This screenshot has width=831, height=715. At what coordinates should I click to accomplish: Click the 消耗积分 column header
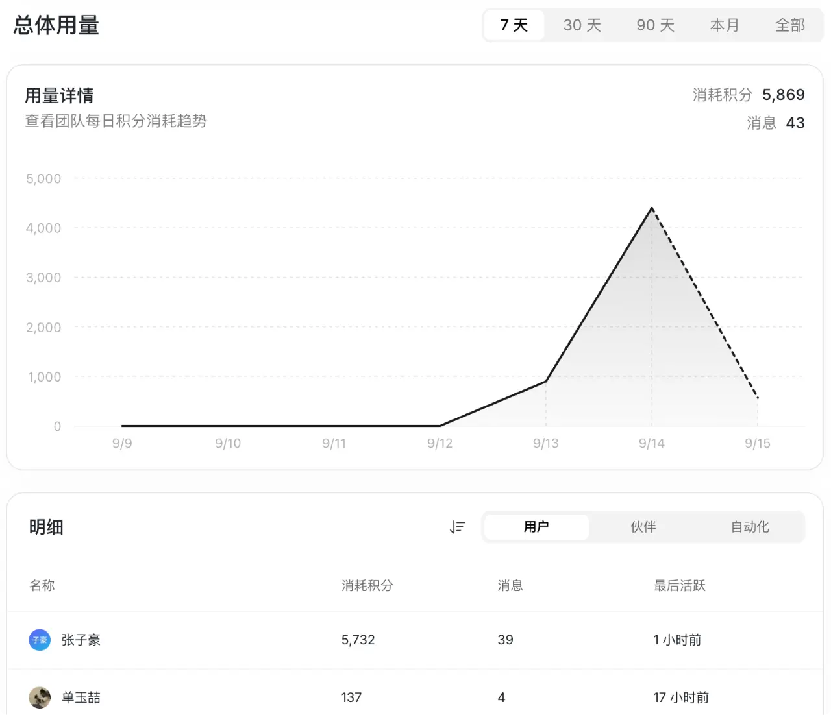tap(367, 585)
